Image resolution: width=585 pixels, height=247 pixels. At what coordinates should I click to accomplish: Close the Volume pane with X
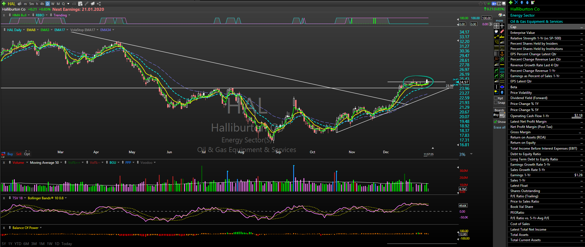[x=4, y=163]
